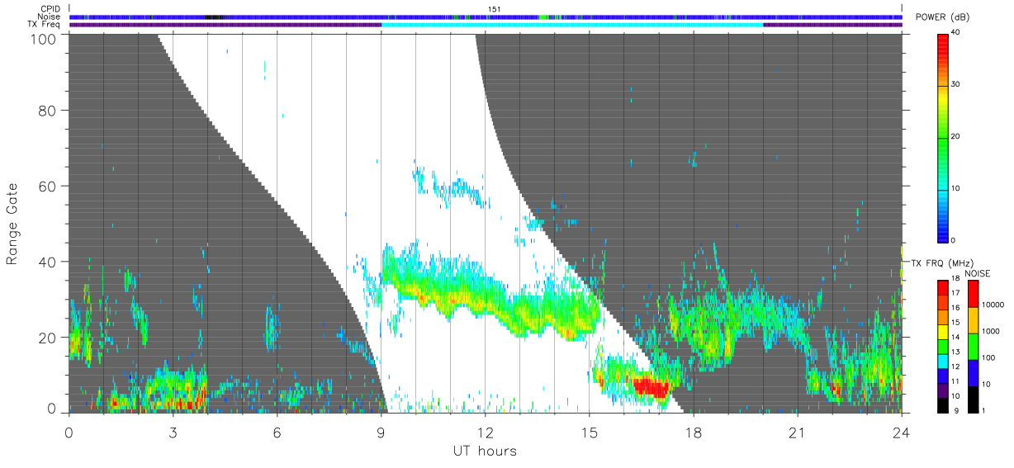Image resolution: width=1014 pixels, height=468 pixels.
Task: Click the 0 hour tick label
Action: (x=69, y=432)
